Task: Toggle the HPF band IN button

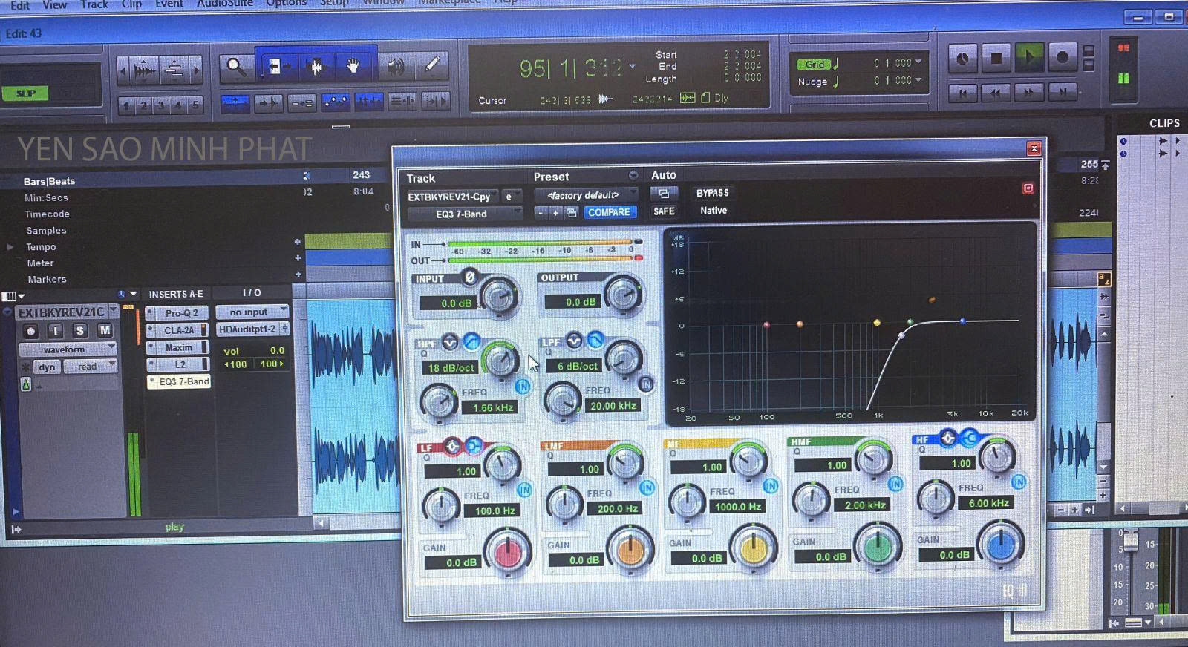Action: [x=522, y=386]
